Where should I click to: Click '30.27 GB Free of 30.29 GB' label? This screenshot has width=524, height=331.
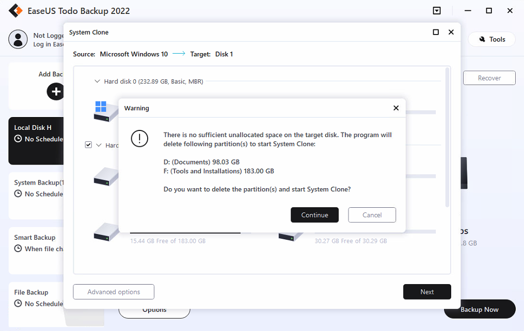point(351,241)
